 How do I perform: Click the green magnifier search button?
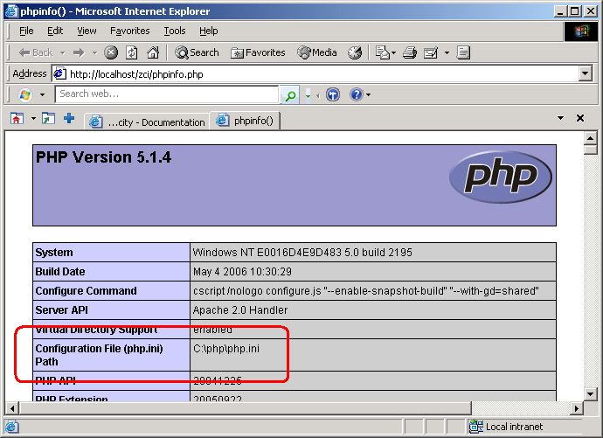(x=290, y=94)
